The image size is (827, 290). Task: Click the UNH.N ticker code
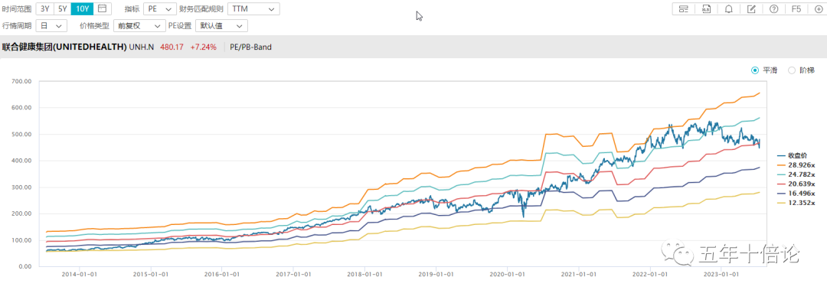point(142,47)
